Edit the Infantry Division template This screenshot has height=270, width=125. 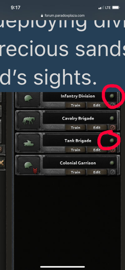[97, 105]
